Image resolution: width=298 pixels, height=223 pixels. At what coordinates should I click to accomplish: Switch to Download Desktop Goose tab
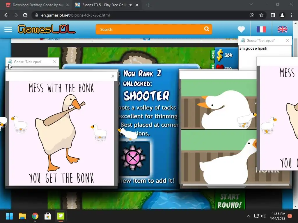click(37, 5)
